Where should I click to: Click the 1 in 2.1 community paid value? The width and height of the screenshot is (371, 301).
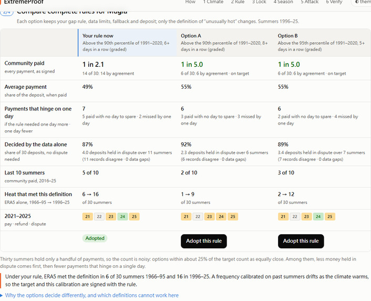93,65
